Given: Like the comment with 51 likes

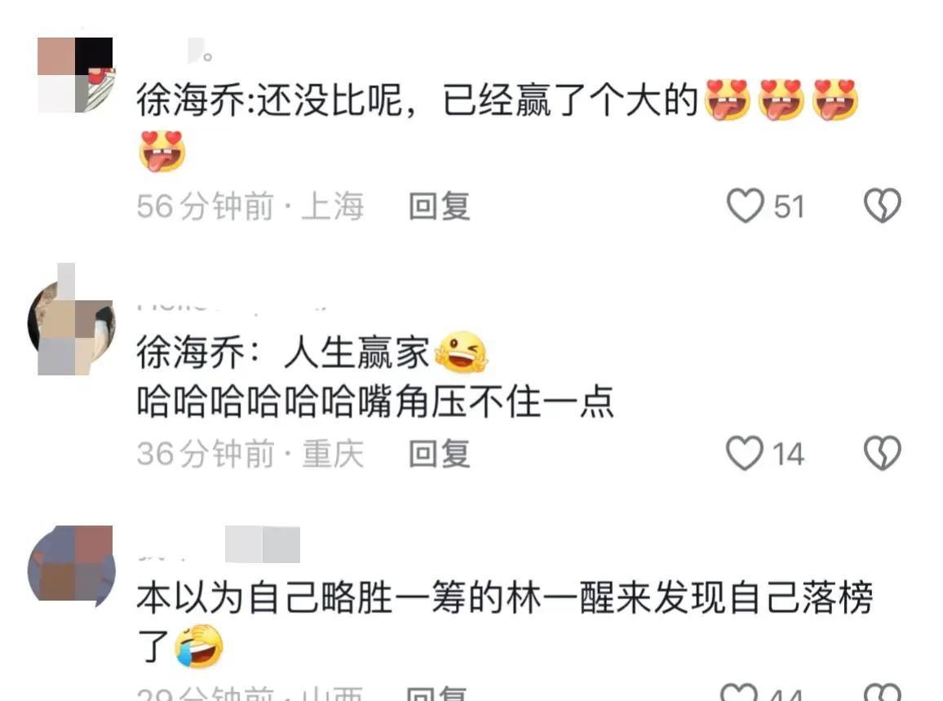Looking at the screenshot, I should 745,206.
